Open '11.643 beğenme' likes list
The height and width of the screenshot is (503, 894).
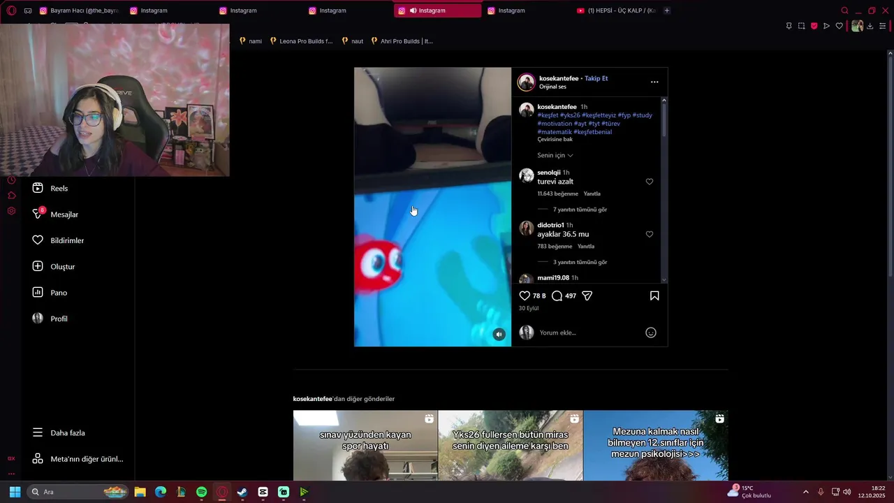pos(557,194)
